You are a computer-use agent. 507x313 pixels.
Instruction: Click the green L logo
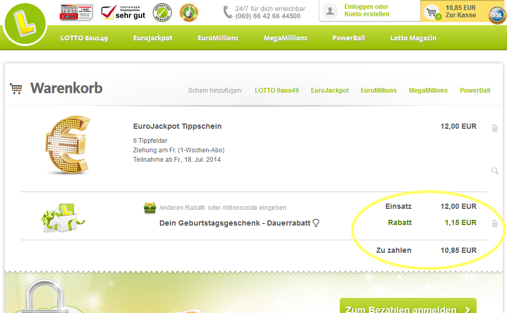point(25,24)
